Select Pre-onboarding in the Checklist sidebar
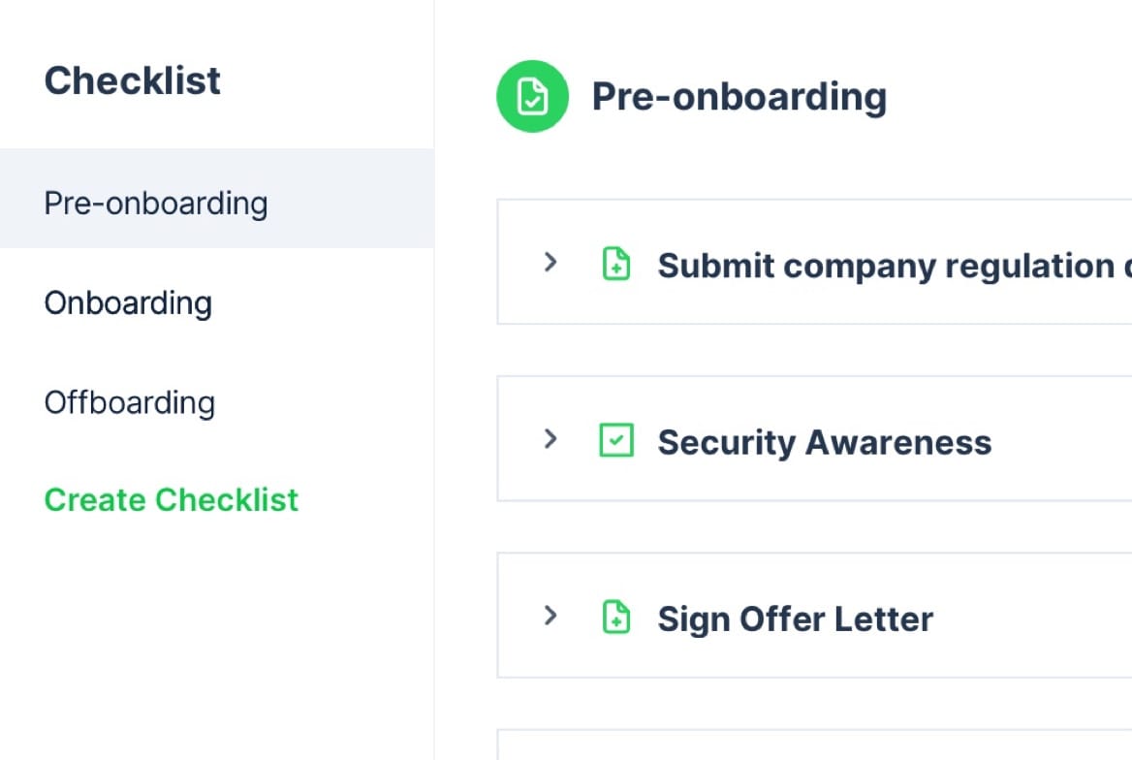 (156, 204)
